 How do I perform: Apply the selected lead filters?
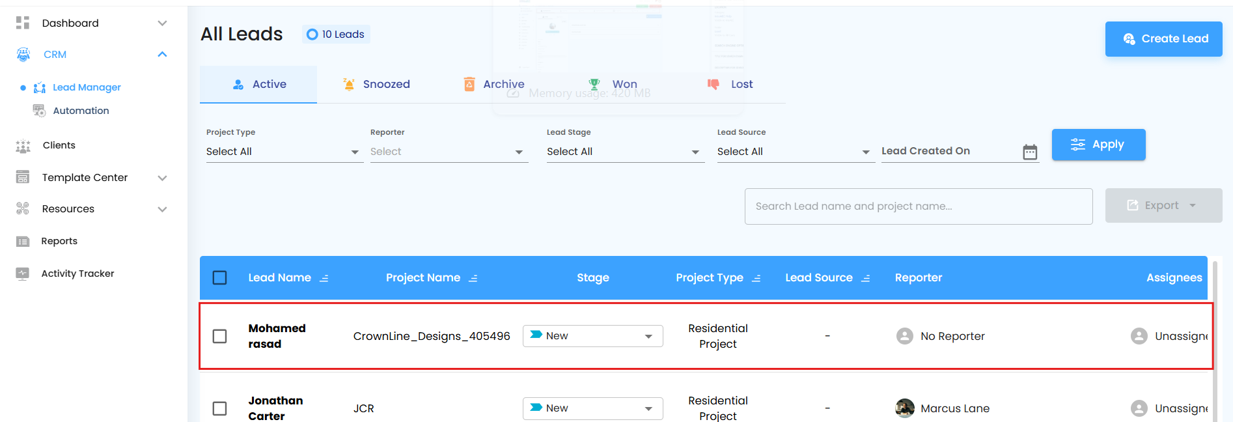[x=1098, y=145]
